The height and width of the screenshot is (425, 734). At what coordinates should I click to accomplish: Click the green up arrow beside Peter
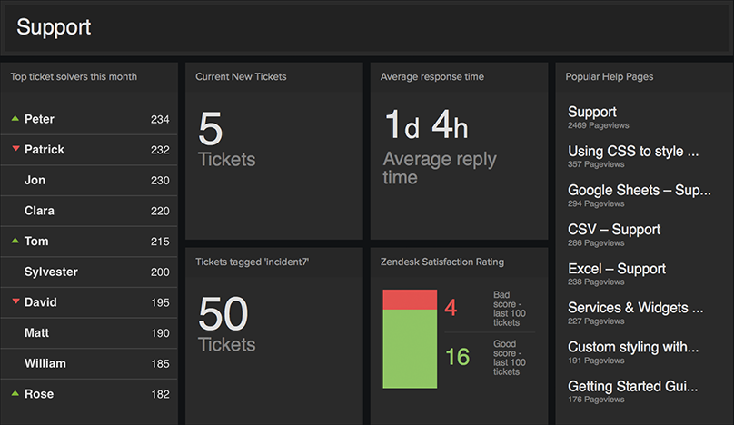click(15, 119)
